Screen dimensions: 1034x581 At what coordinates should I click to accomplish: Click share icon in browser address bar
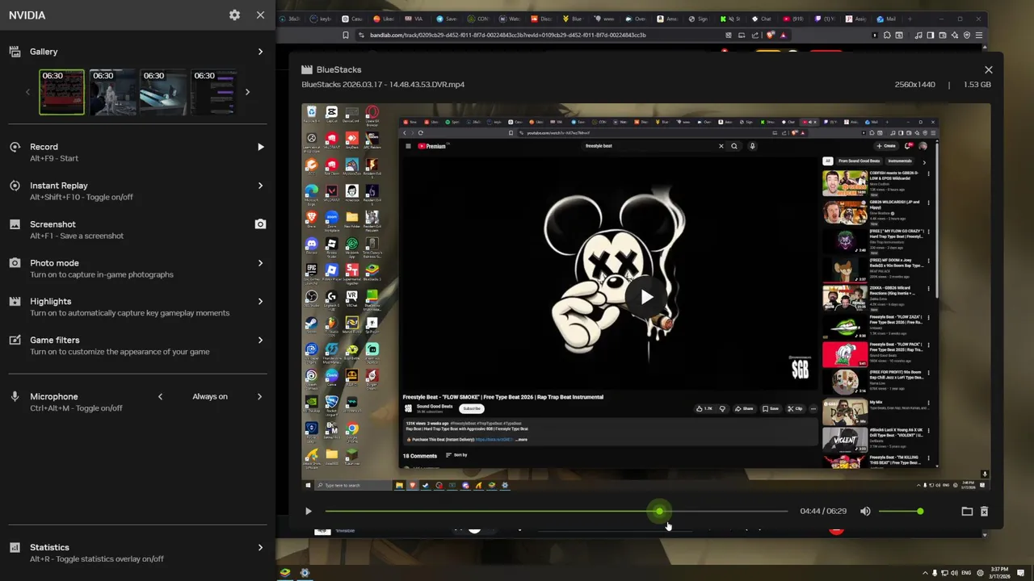[755, 35]
